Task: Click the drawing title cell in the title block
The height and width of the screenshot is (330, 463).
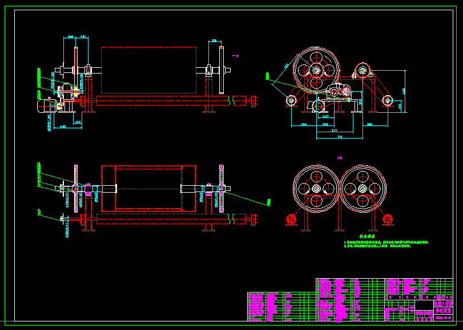Action: click(443, 310)
